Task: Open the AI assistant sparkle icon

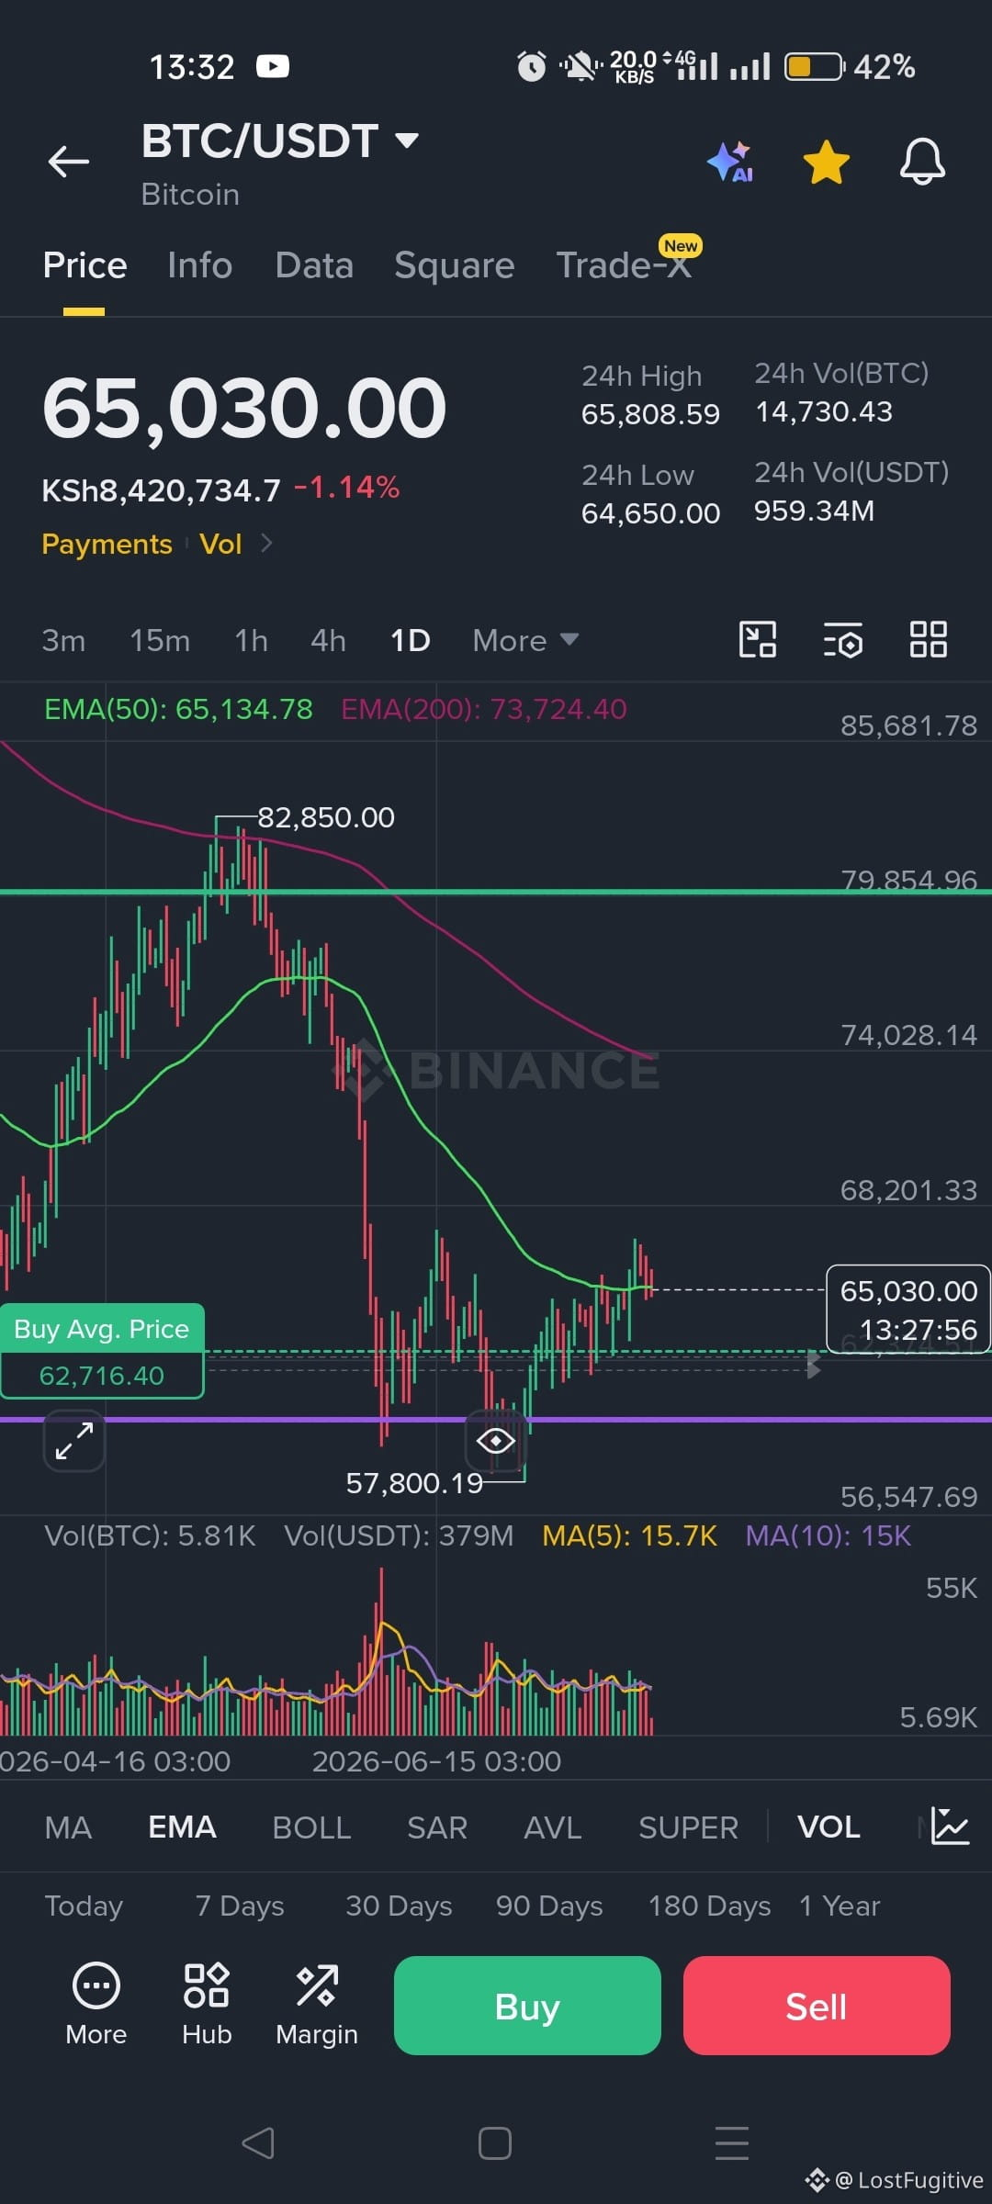Action: pos(731,162)
